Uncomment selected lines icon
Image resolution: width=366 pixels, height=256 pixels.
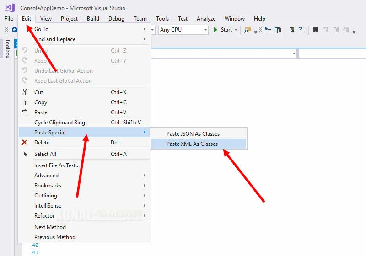(x=302, y=30)
